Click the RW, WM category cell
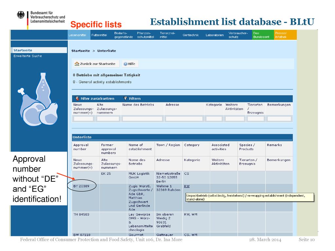This screenshot has width=335, height=251. [x=191, y=214]
